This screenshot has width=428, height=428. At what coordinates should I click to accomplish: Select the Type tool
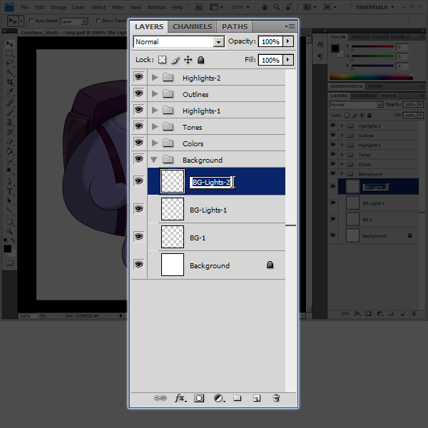[9, 191]
